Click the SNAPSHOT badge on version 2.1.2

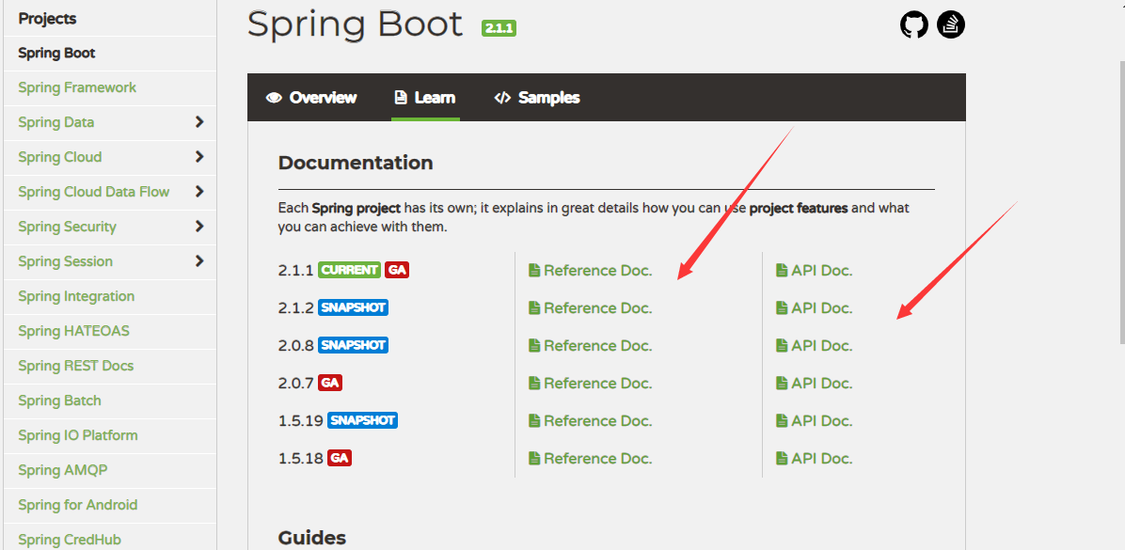tap(353, 307)
